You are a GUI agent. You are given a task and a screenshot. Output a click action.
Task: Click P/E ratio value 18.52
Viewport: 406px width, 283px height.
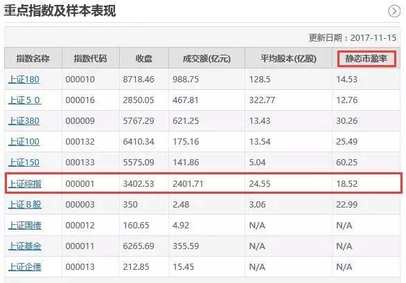click(x=346, y=183)
